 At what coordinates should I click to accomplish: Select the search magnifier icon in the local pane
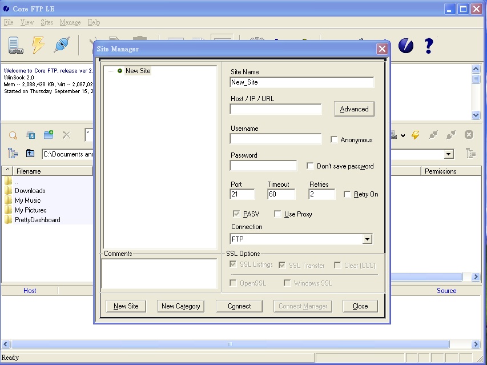pyautogui.click(x=13, y=135)
